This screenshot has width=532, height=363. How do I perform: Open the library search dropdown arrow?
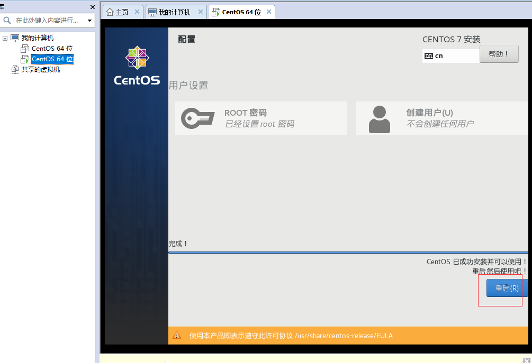click(x=89, y=21)
